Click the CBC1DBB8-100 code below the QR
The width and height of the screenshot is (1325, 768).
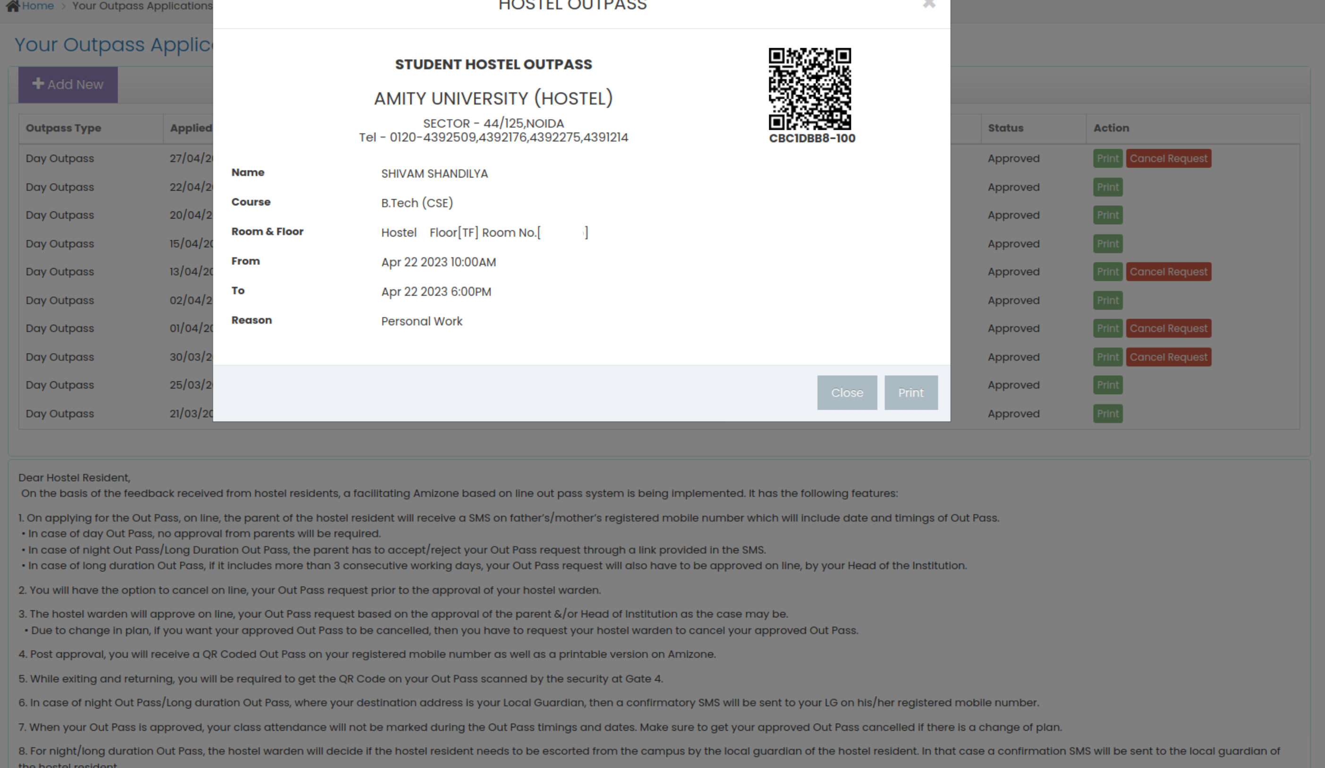[x=812, y=138]
